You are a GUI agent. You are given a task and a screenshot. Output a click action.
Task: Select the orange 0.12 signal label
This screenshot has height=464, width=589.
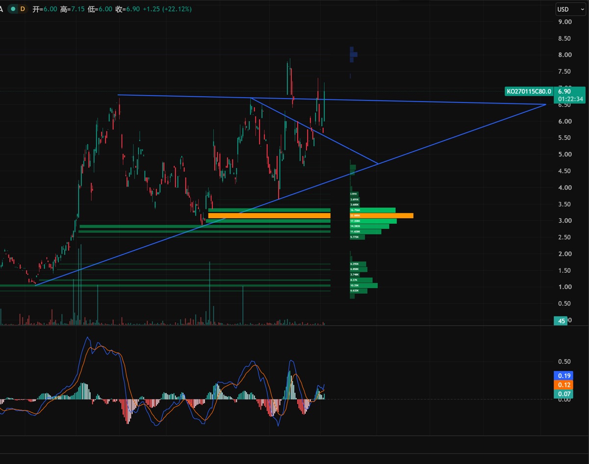(x=563, y=385)
